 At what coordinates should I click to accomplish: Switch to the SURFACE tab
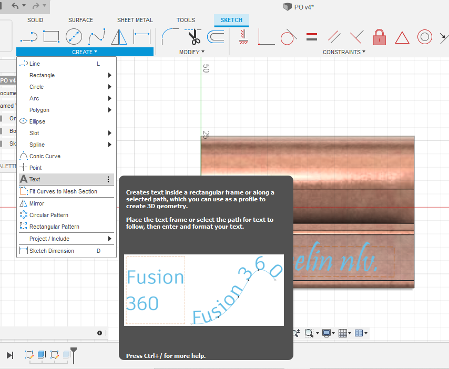coord(80,20)
